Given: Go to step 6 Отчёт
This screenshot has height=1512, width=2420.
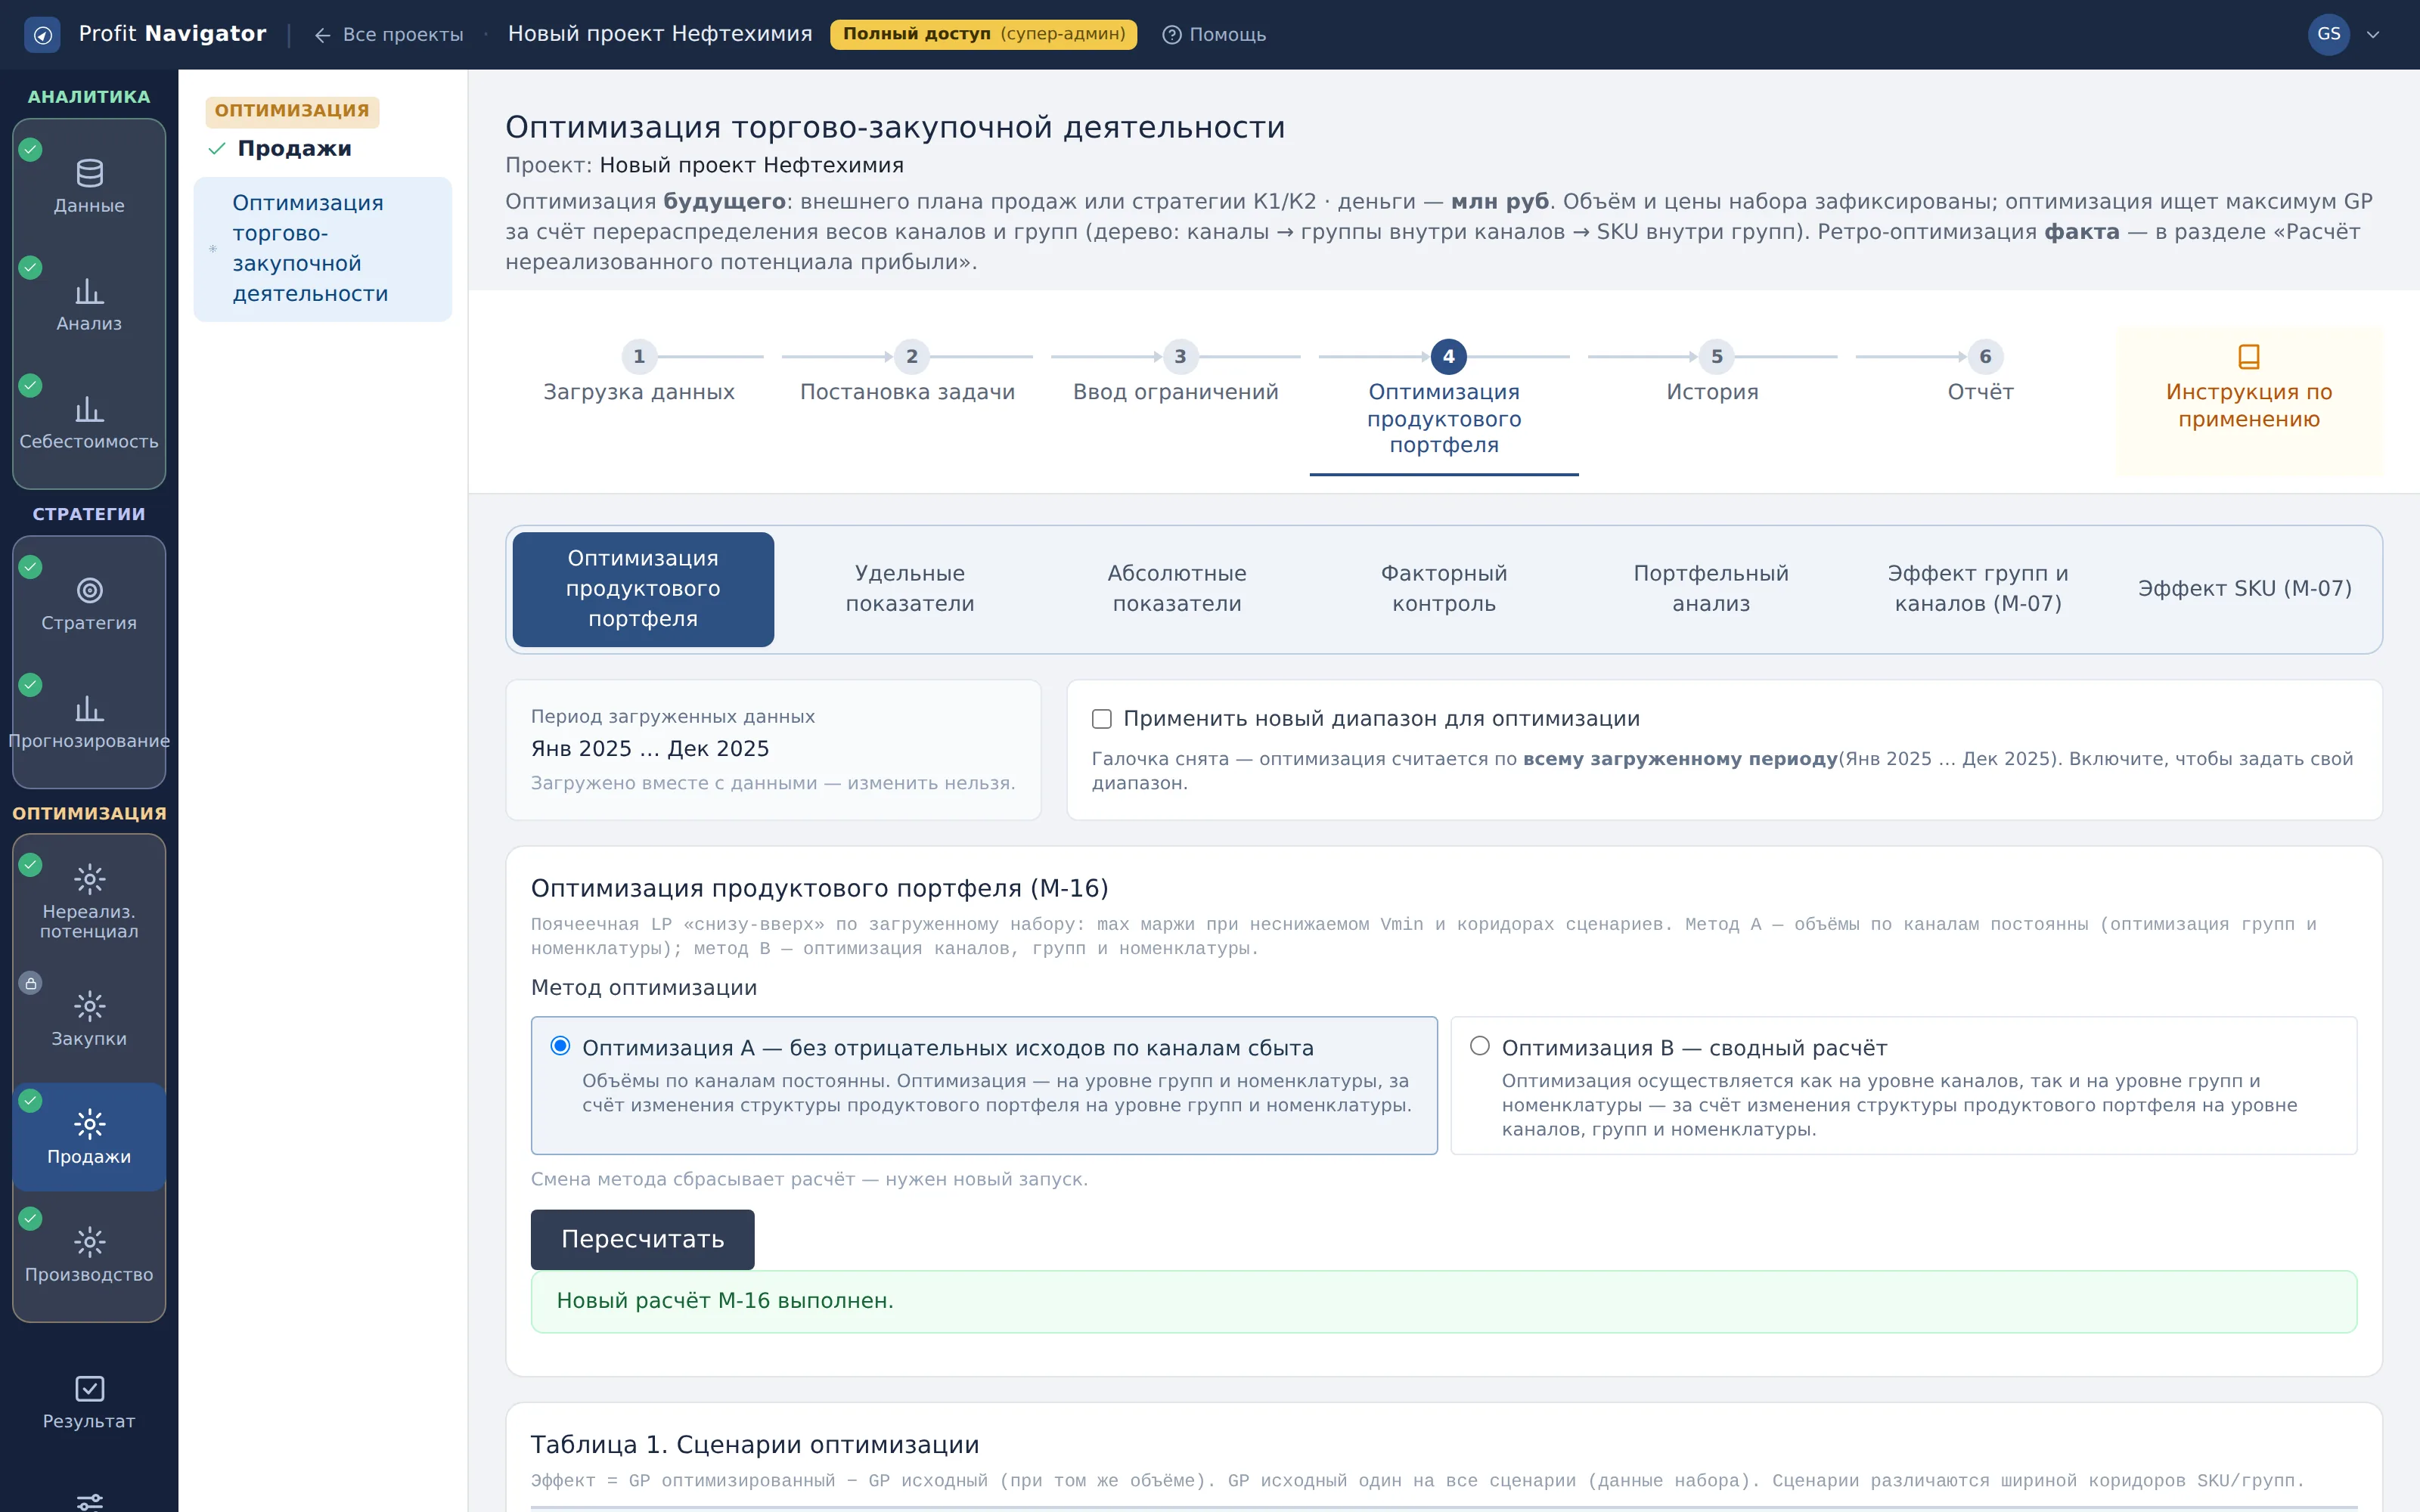Looking at the screenshot, I should coord(1981,373).
